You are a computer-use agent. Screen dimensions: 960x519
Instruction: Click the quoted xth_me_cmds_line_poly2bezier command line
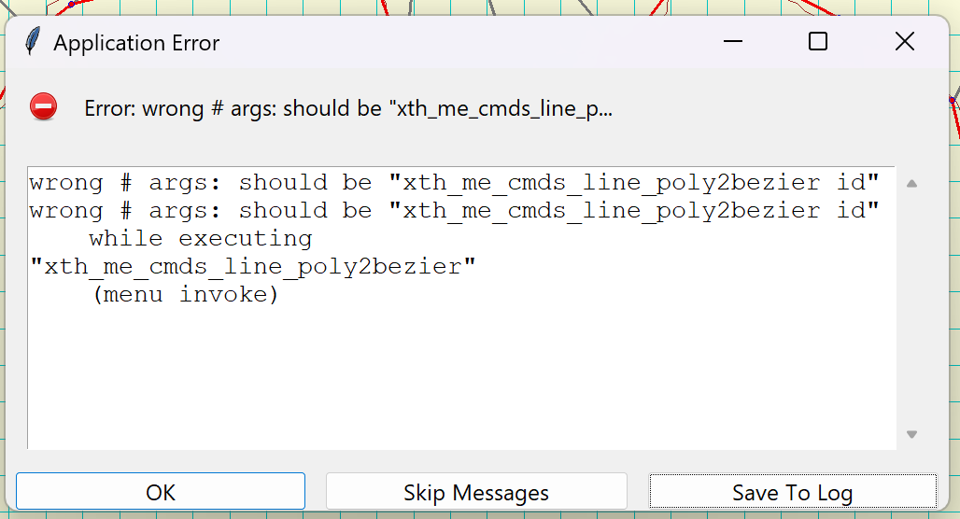[253, 267]
